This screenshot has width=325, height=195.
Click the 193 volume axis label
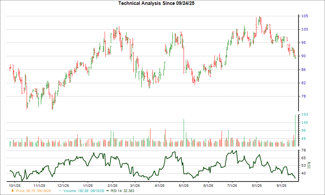pyautogui.click(x=305, y=114)
